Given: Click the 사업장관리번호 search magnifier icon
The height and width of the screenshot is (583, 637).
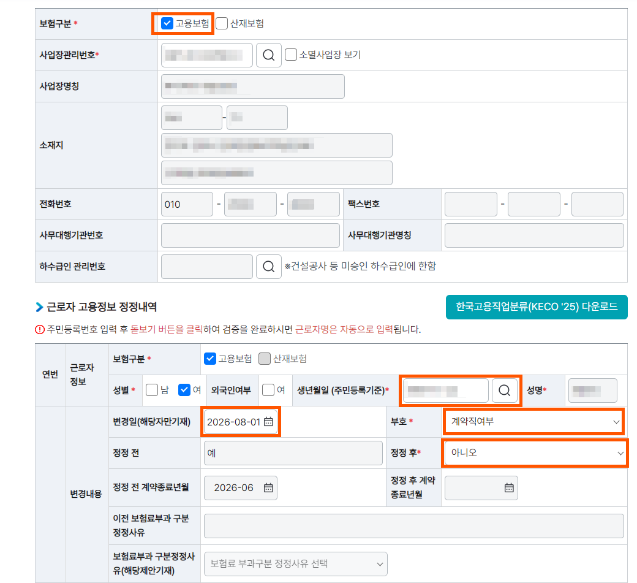Looking at the screenshot, I should (x=268, y=55).
